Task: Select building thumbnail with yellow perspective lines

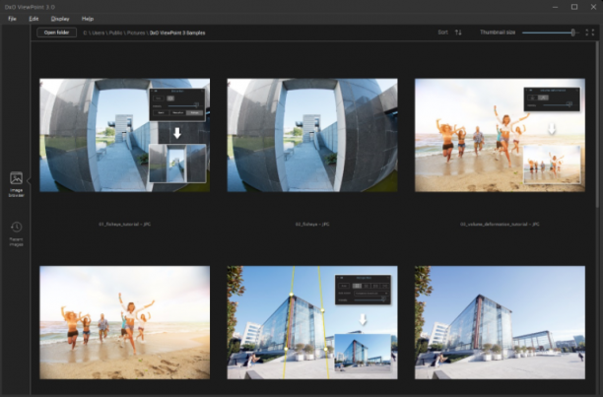Action: (312, 322)
